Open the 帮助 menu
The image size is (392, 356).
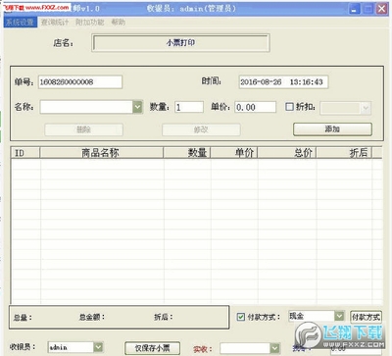(x=119, y=23)
